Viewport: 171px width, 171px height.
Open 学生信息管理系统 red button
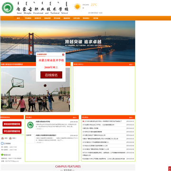[x=12, y=131]
